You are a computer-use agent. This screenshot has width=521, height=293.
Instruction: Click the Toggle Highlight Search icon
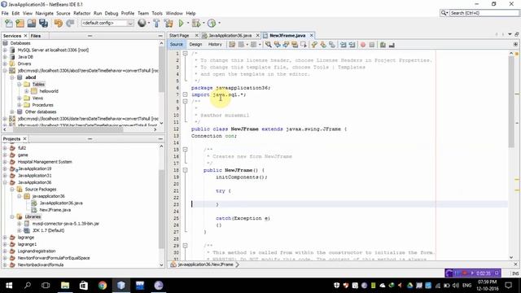pos(295,45)
